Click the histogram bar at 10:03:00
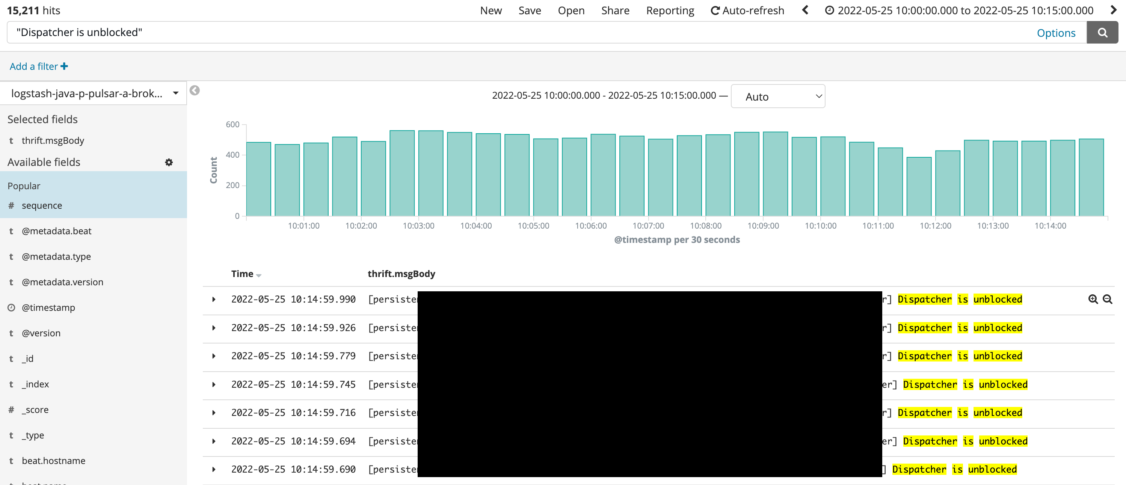The image size is (1126, 485). 430,175
